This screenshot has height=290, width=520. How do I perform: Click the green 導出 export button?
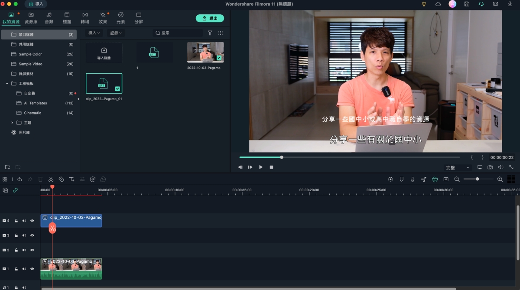[x=210, y=18]
